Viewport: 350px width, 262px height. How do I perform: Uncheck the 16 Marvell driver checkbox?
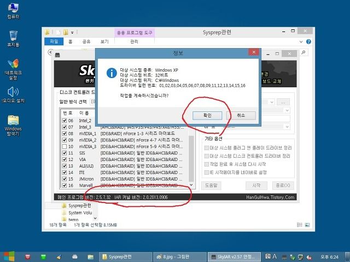pos(65,186)
